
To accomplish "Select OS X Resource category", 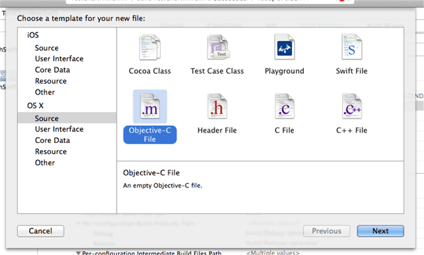I will click(x=51, y=151).
